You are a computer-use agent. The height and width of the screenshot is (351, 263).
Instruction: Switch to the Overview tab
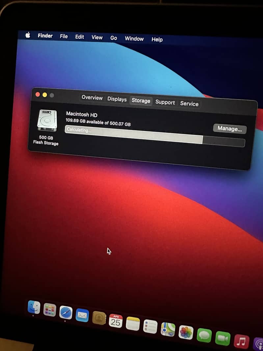point(92,97)
